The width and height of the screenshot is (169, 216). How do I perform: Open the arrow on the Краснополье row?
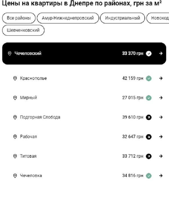[x=161, y=78]
